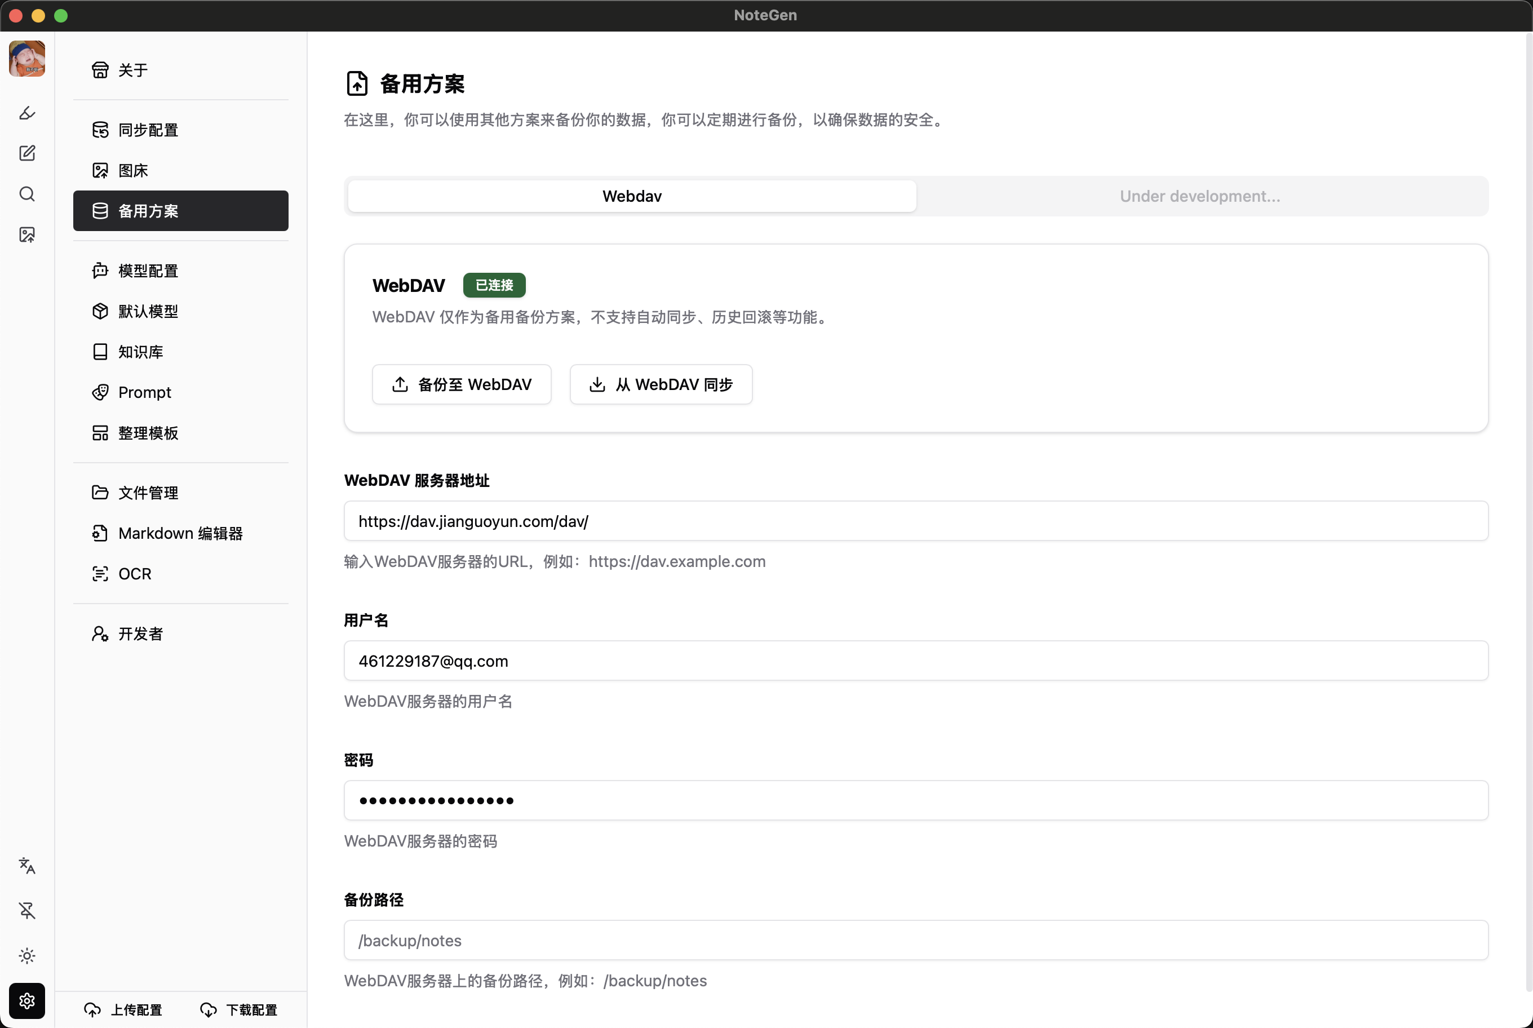Viewport: 1533px width, 1028px height.
Task: Click the Markdown 编辑器 file icon
Action: tap(100, 534)
